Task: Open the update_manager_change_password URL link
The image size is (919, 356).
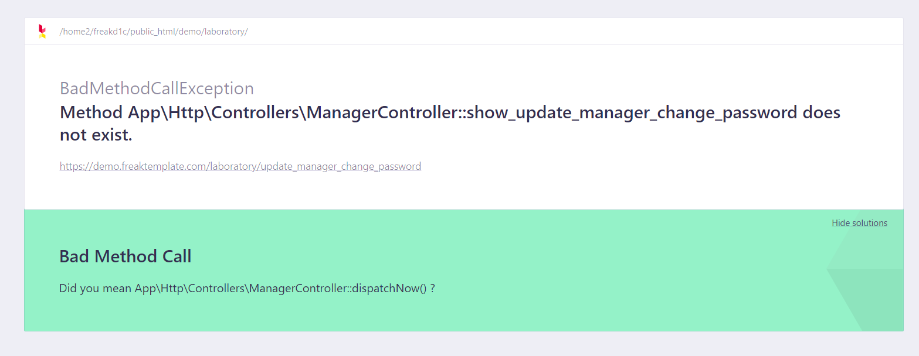Action: click(x=240, y=166)
